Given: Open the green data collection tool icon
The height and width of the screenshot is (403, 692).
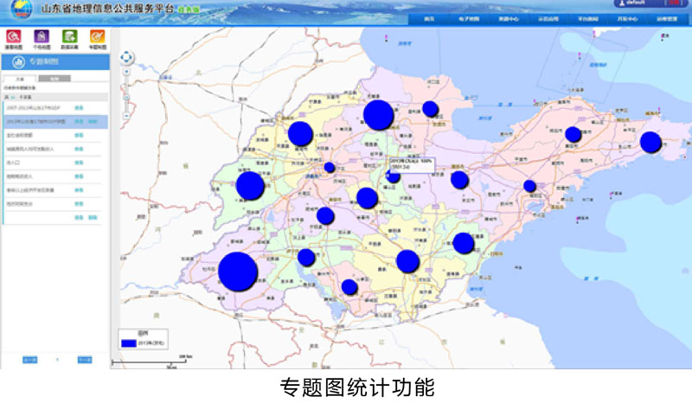Looking at the screenshot, I should click(69, 36).
